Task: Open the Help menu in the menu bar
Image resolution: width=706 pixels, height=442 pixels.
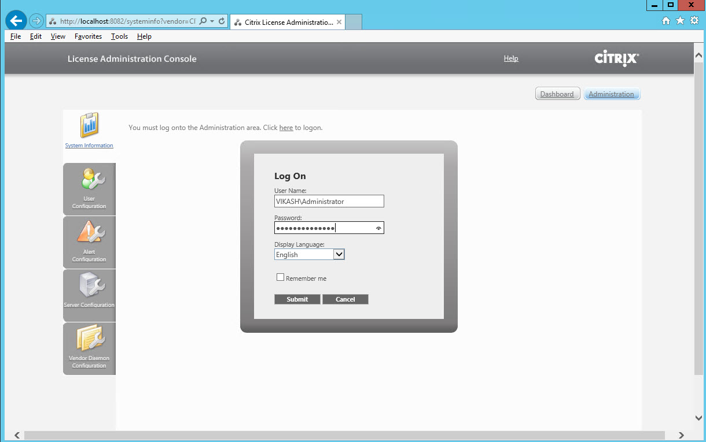Action: click(x=144, y=36)
